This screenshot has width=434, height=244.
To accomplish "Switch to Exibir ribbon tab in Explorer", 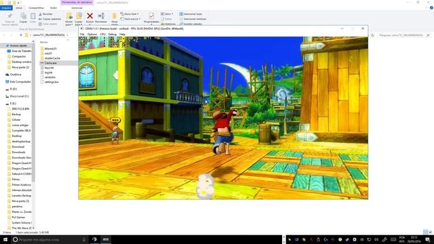I will (x=54, y=8).
